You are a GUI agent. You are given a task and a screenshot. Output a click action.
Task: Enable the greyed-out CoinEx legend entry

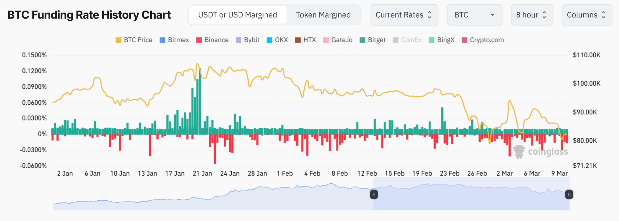tap(407, 40)
